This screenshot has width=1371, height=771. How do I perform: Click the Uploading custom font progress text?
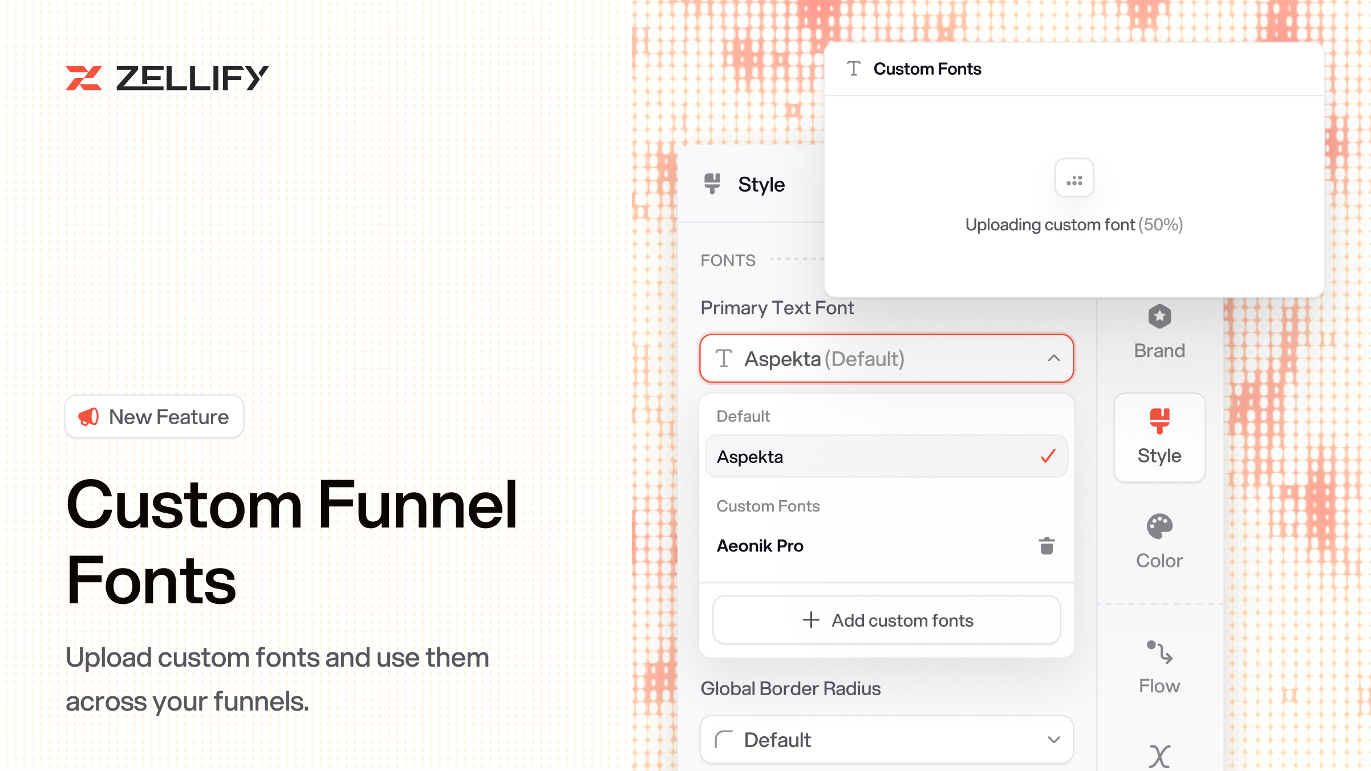(1073, 225)
